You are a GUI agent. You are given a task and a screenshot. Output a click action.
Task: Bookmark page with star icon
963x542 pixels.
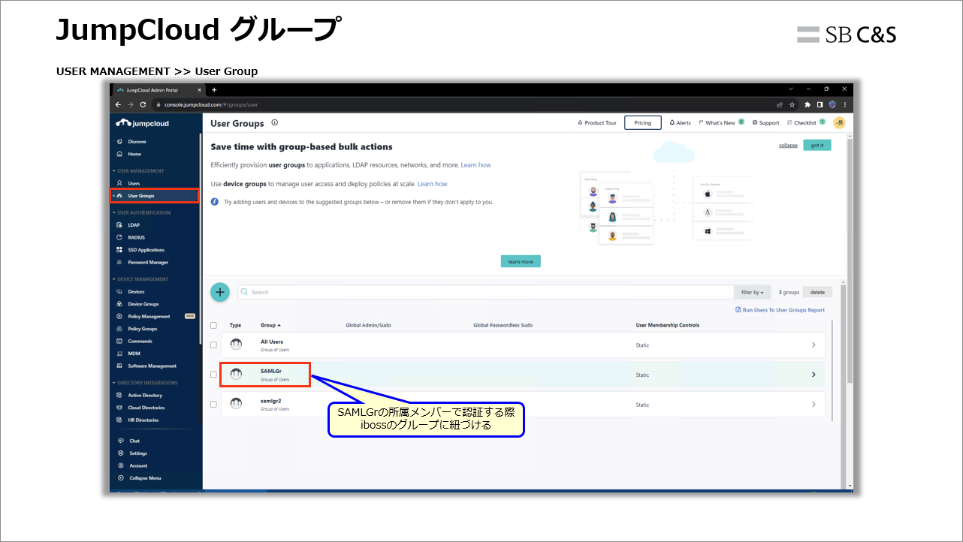pyautogui.click(x=792, y=104)
